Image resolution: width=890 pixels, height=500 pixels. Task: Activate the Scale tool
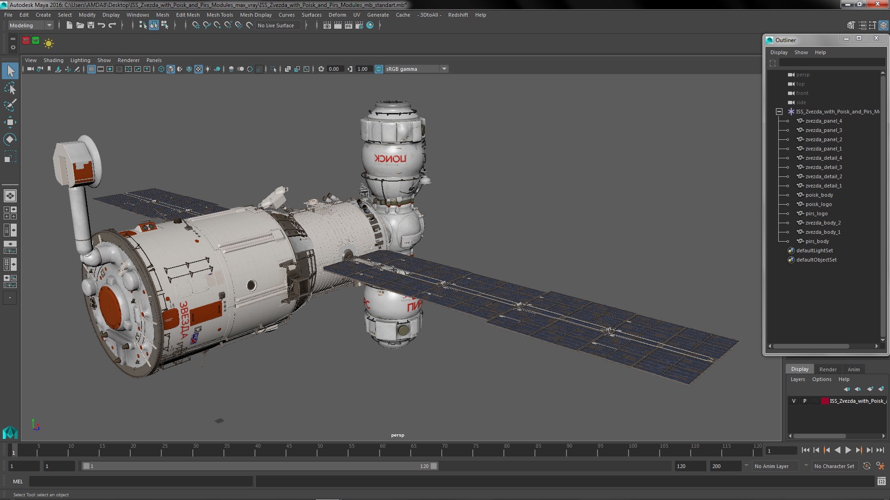pos(10,156)
